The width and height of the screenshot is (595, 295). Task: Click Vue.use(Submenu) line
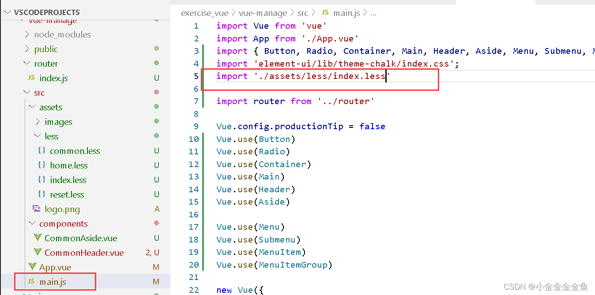(258, 240)
